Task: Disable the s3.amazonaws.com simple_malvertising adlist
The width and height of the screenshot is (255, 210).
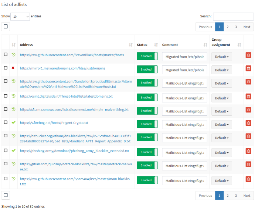Action: (147, 111)
